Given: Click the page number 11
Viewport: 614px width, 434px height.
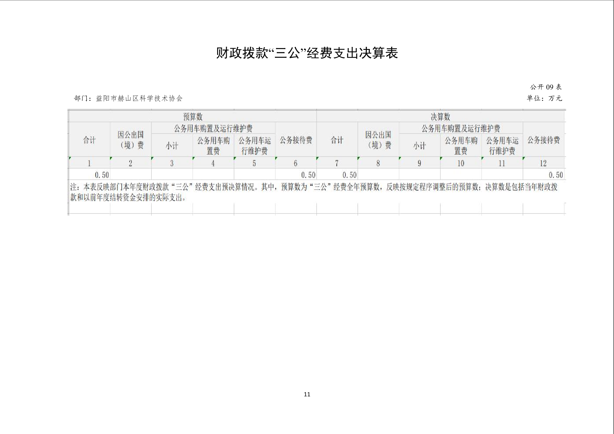Looking at the screenshot, I should 307,394.
